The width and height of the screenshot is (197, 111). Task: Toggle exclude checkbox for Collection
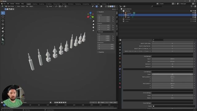[x=191, y=11]
